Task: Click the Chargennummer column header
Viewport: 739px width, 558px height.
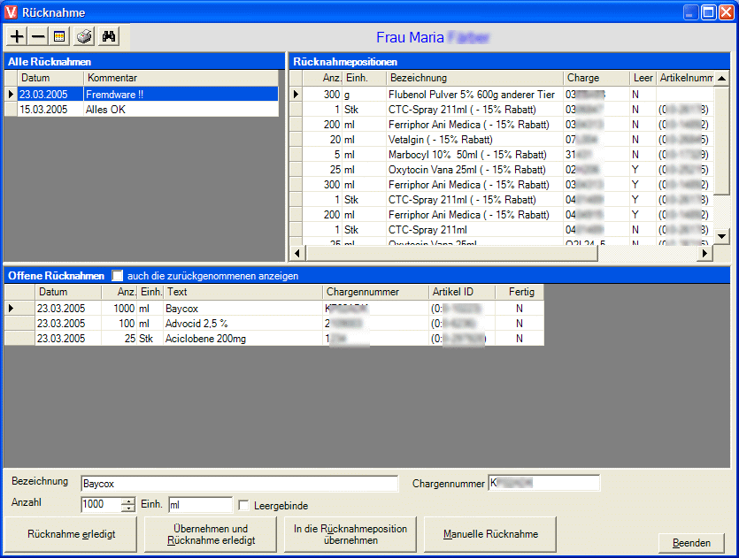Action: click(375, 292)
